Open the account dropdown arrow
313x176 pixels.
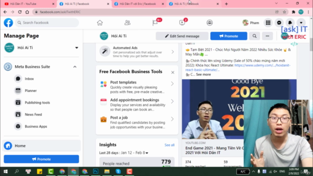(301, 22)
